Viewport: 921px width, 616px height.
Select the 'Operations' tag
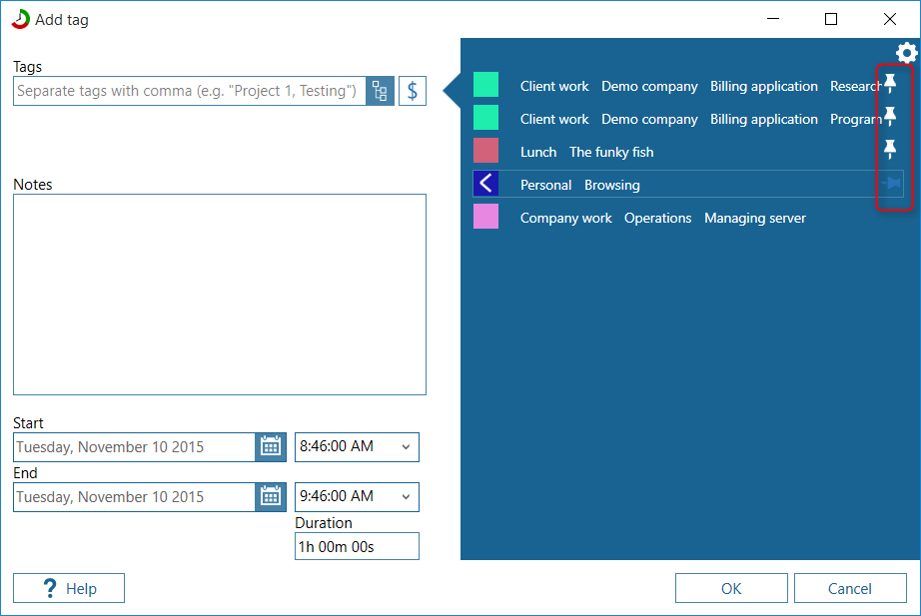658,218
